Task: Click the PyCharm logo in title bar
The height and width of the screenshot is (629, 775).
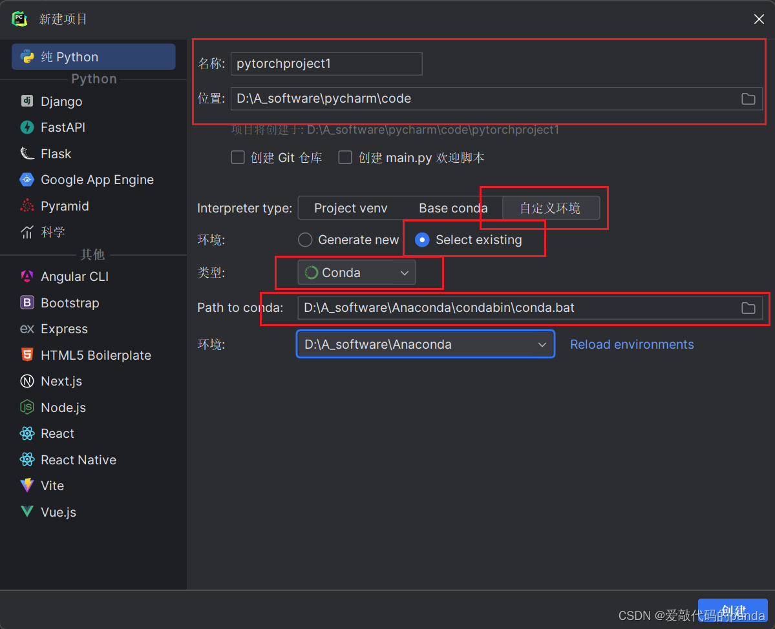Action: pos(20,19)
